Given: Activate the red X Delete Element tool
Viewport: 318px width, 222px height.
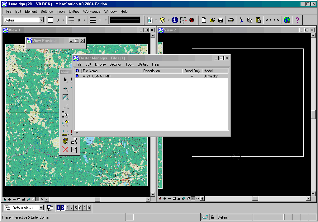Looking at the screenshot, I should [65, 150].
